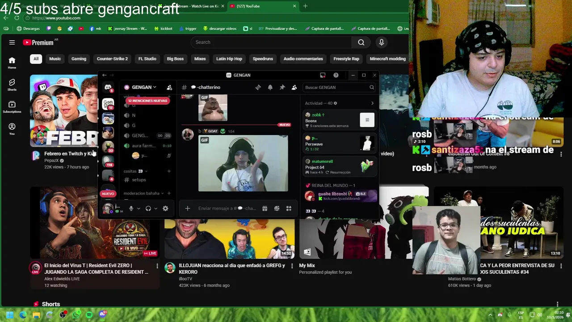572x322 pixels.
Task: Open sticker picker icon in message box
Action: pyautogui.click(x=277, y=208)
